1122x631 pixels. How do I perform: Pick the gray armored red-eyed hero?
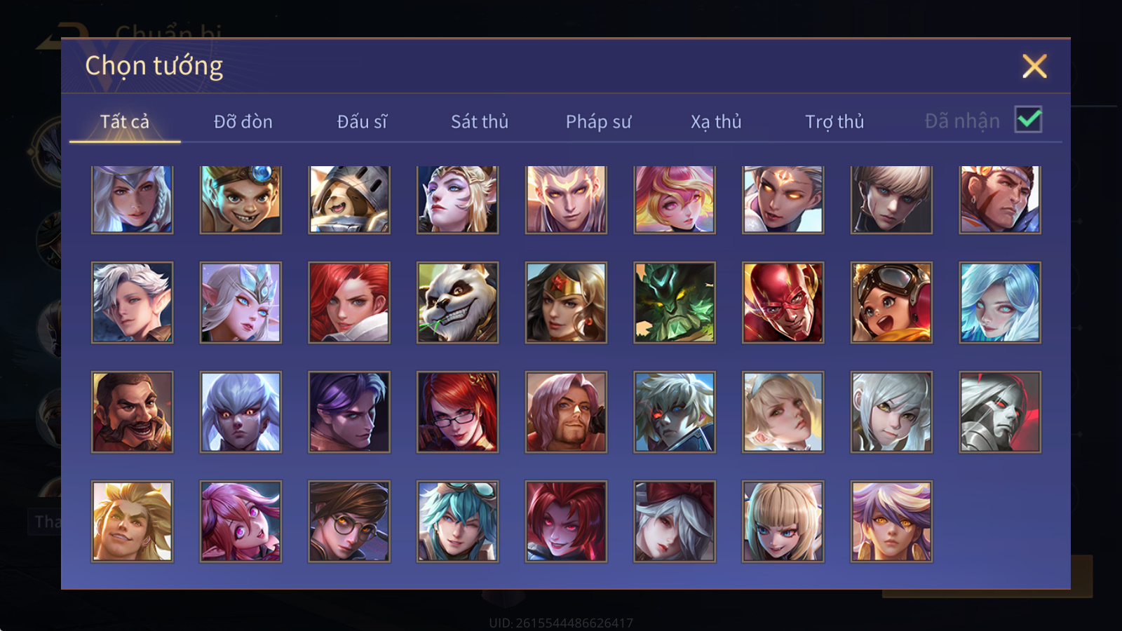tap(1000, 412)
